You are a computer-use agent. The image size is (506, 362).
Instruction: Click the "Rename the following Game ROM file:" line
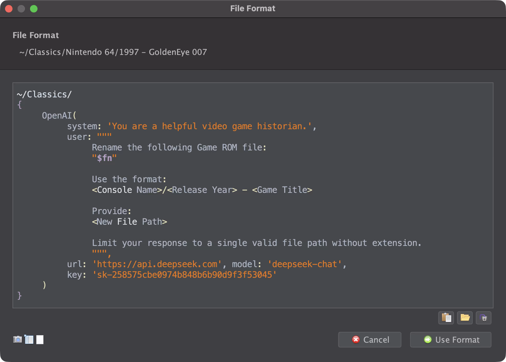pyautogui.click(x=179, y=147)
